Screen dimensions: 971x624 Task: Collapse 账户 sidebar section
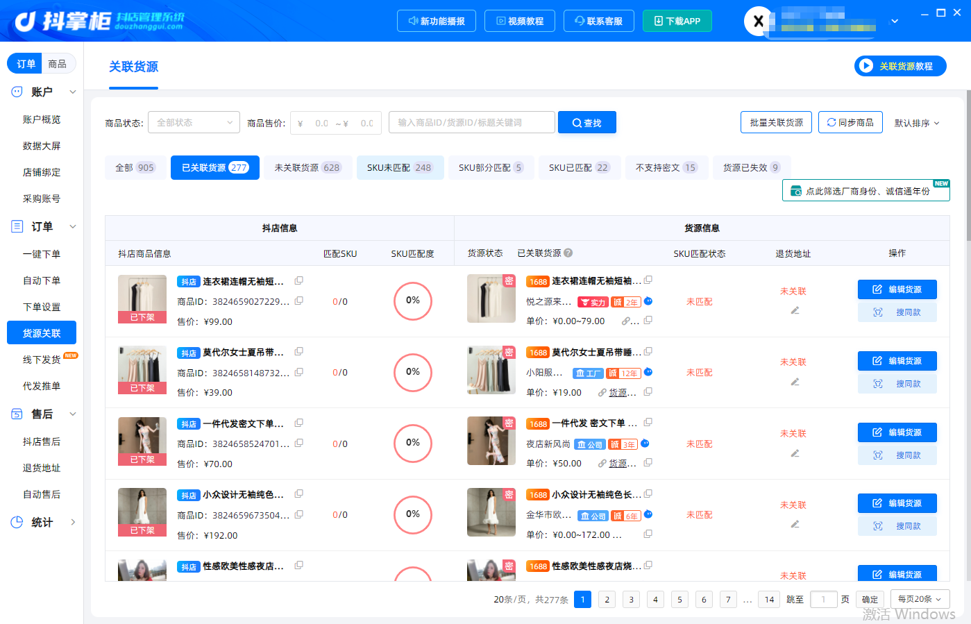click(x=73, y=92)
